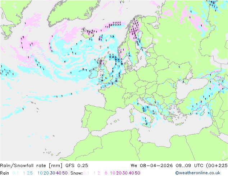Click the weatheronline.co.uk copyright link
The image size is (228, 176).
[198, 173]
